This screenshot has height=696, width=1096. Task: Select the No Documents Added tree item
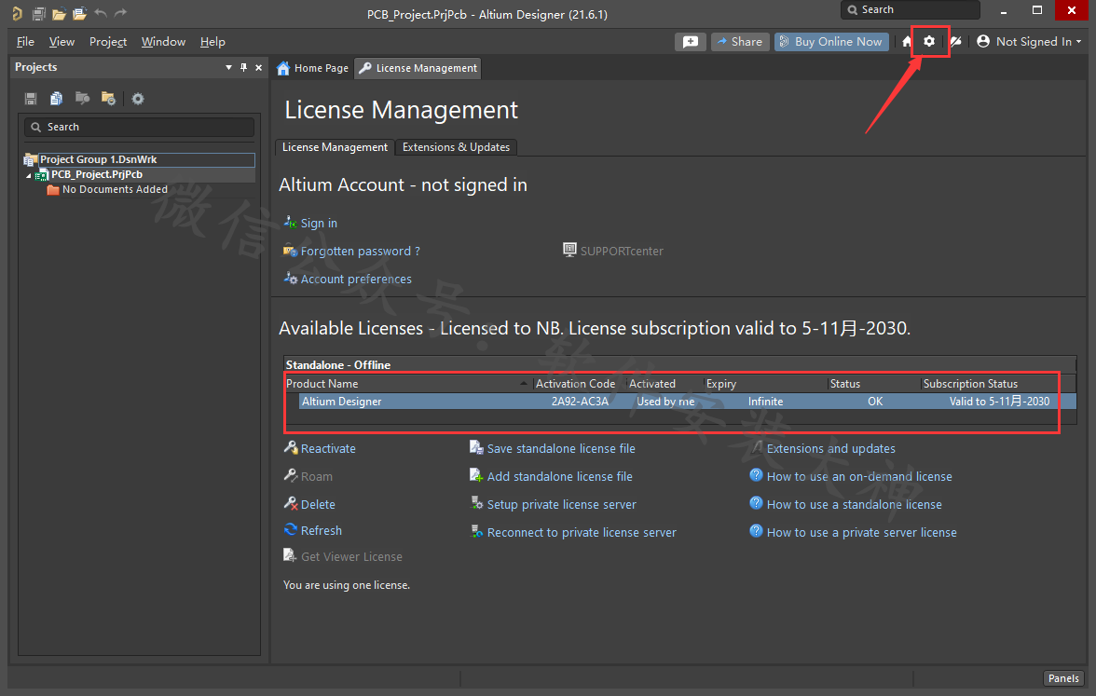115,189
